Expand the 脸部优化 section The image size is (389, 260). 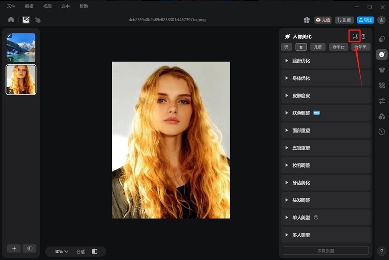click(325, 61)
